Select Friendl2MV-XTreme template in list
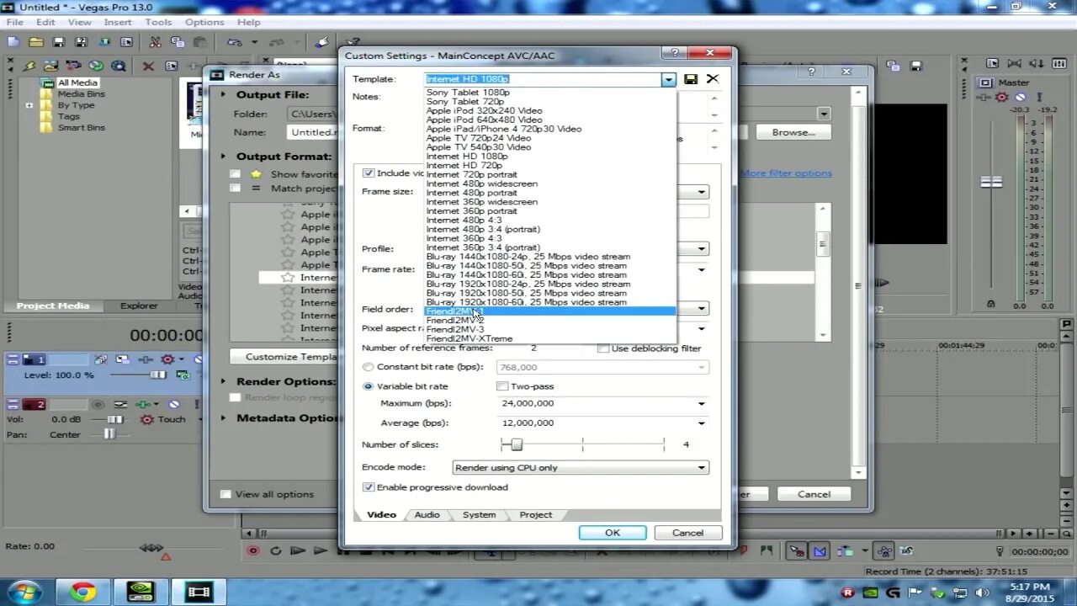This screenshot has width=1077, height=606. (469, 339)
